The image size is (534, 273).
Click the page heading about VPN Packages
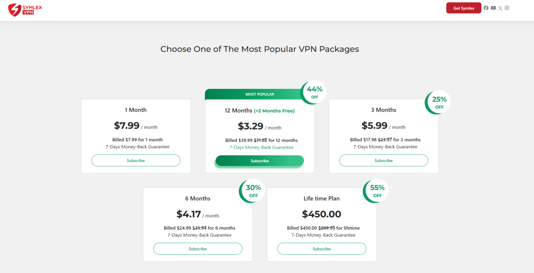click(260, 49)
